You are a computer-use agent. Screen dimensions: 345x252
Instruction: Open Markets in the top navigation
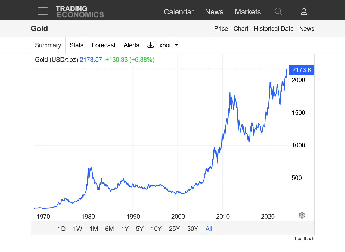248,12
